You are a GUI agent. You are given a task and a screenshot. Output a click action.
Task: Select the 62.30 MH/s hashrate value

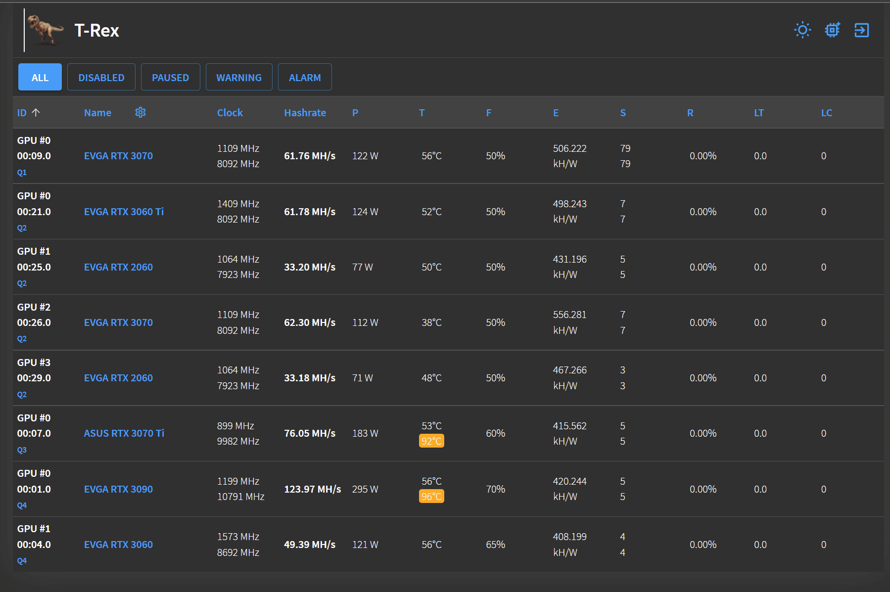[x=310, y=322]
